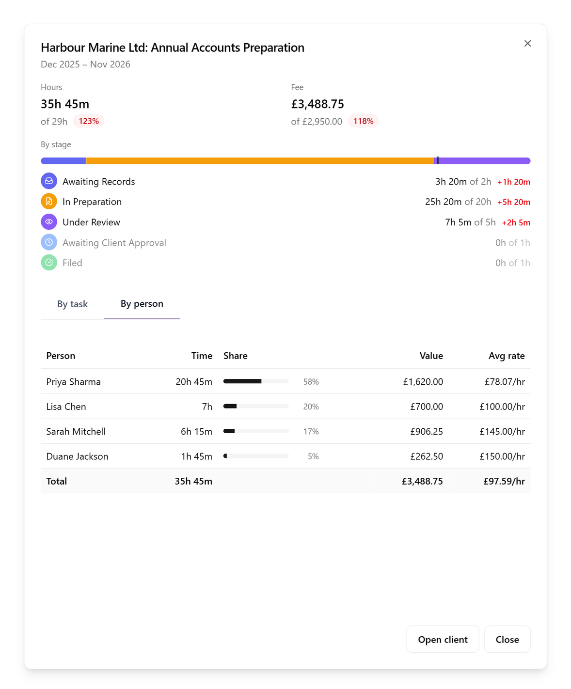Open client via the Open client button
571x689 pixels.
(x=443, y=639)
